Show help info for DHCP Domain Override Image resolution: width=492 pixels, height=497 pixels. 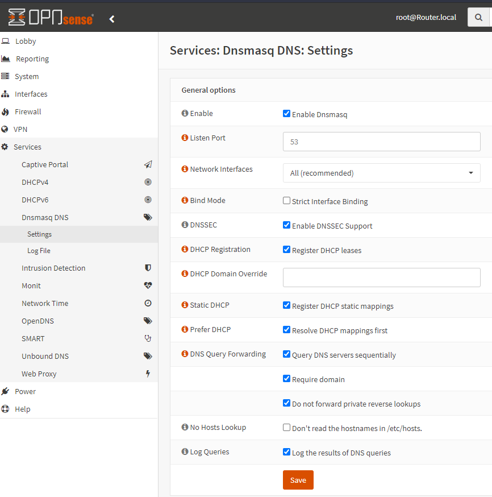[185, 273]
